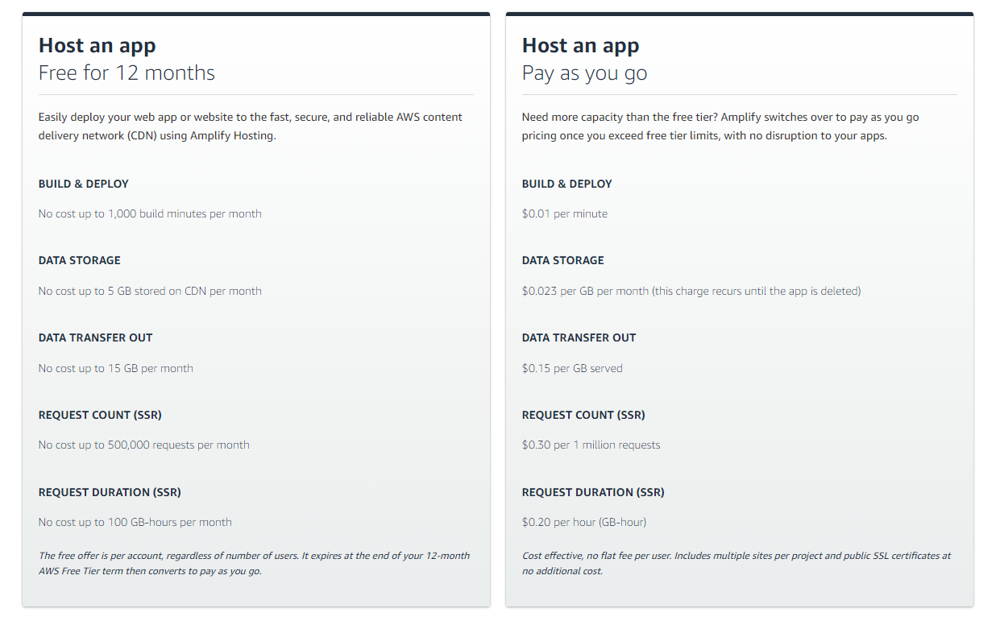The height and width of the screenshot is (625, 1000).
Task: Click the free offer per account footnote
Action: coord(254,563)
